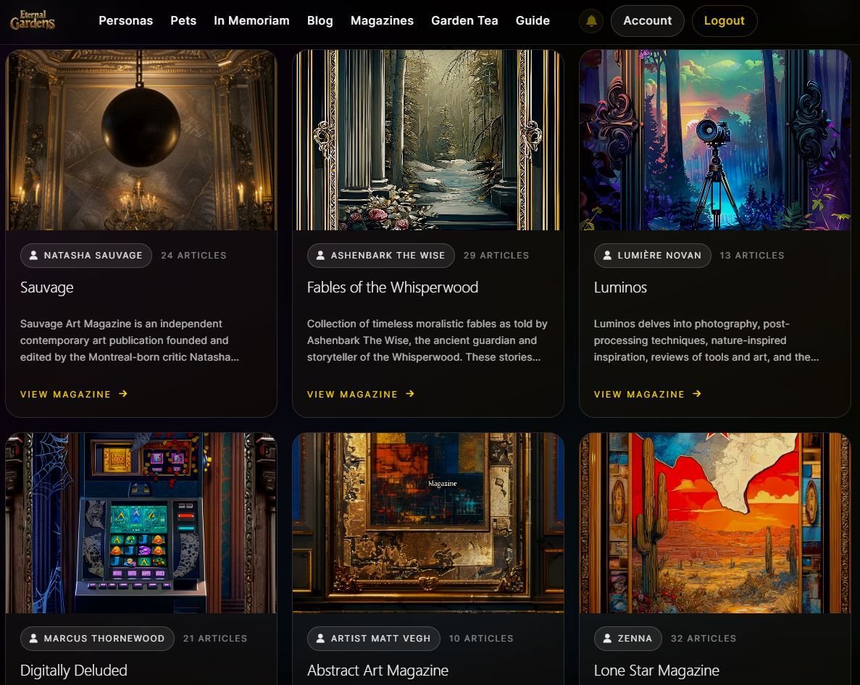Click the 'Luminos delves into photography' description
Viewport: 860px width, 685px height.
[x=706, y=340]
